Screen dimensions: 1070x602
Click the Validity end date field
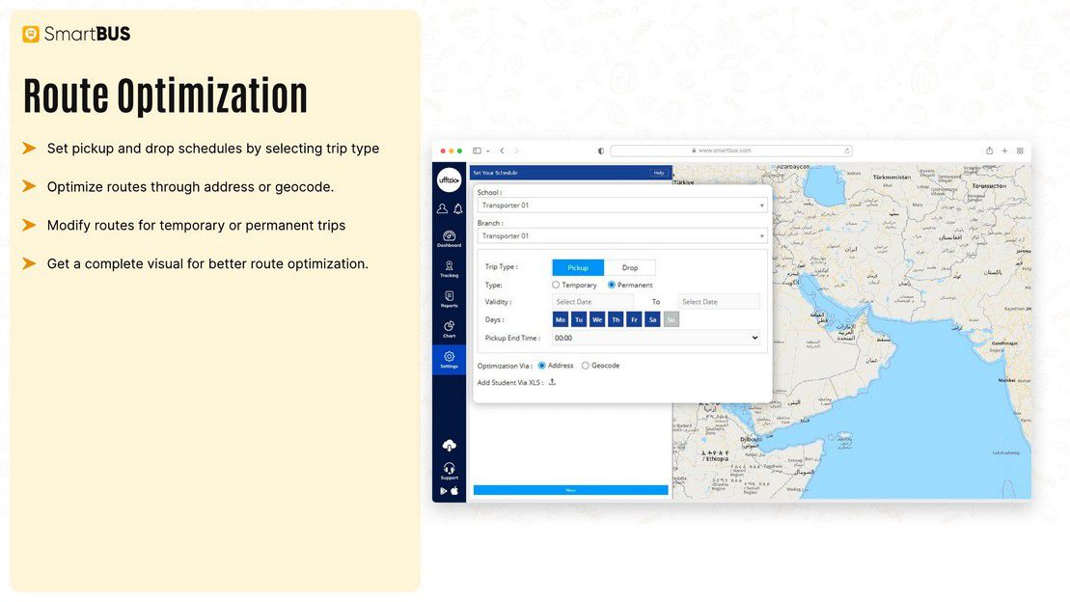[719, 302]
